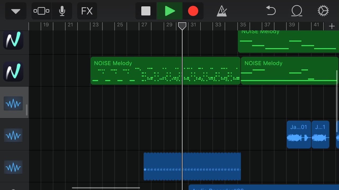
Task: Tap bar 41 on the ruler
Action: (316, 25)
